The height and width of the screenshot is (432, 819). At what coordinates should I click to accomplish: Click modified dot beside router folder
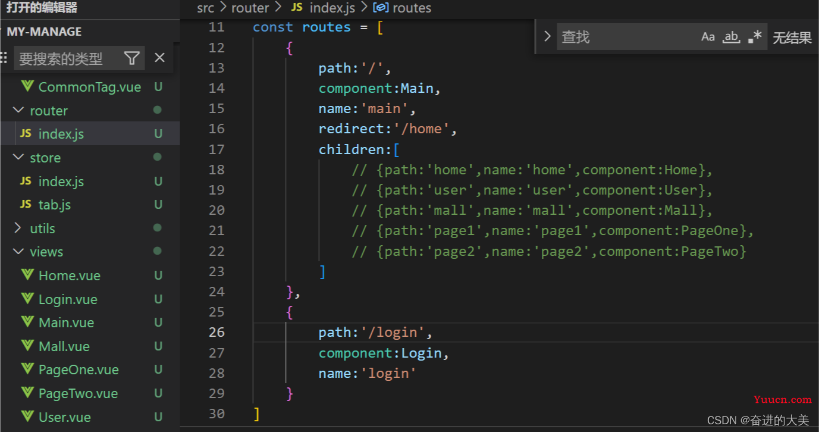(158, 110)
